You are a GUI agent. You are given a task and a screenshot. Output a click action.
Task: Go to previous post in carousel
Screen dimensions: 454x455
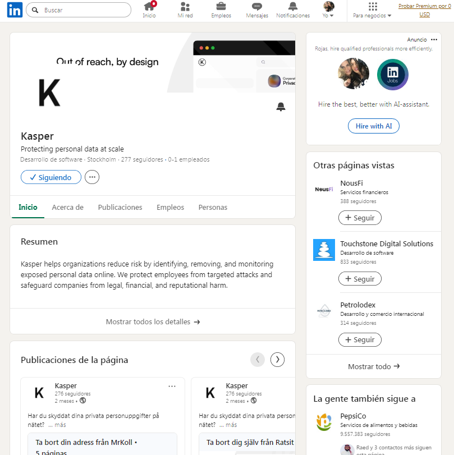(258, 360)
